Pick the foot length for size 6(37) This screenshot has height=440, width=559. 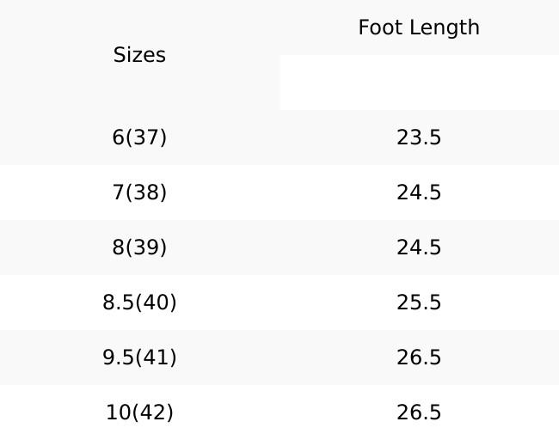click(419, 137)
